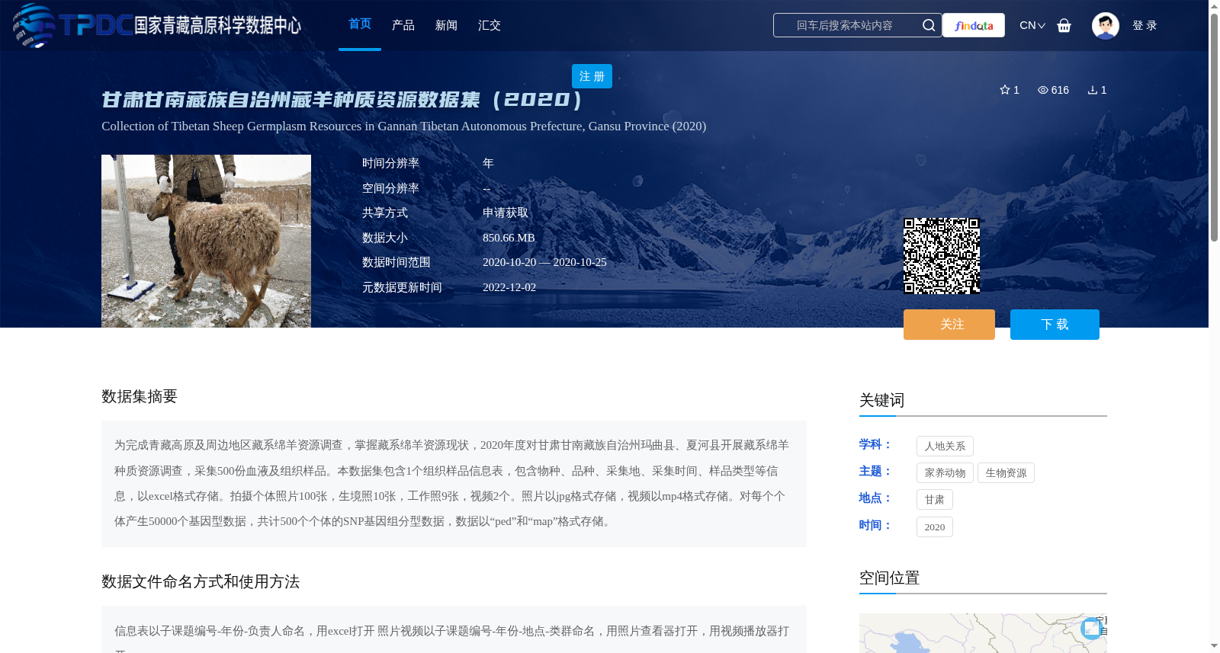Image resolution: width=1220 pixels, height=653 pixels.
Task: Click the orange 关注 follow button
Action: click(949, 325)
